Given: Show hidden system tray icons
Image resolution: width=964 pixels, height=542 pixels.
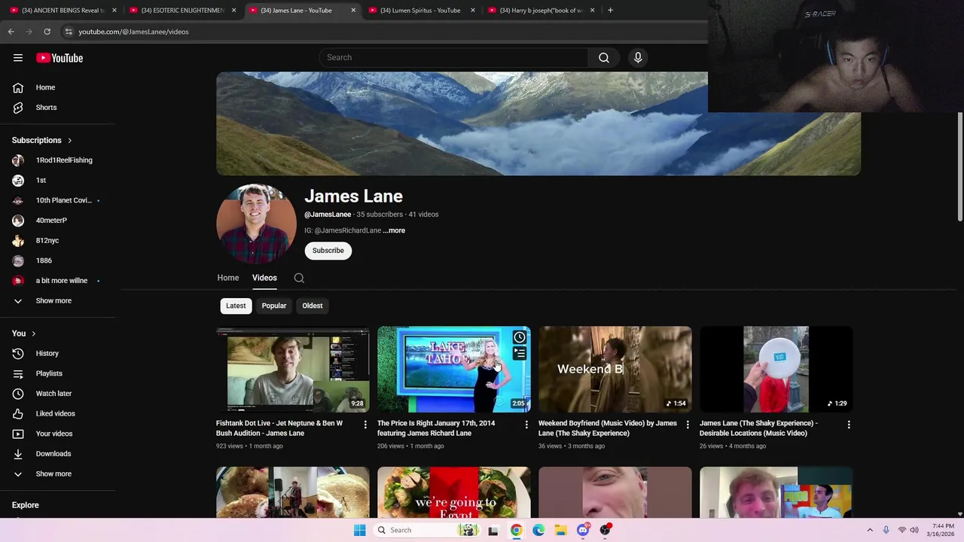Looking at the screenshot, I should point(870,530).
